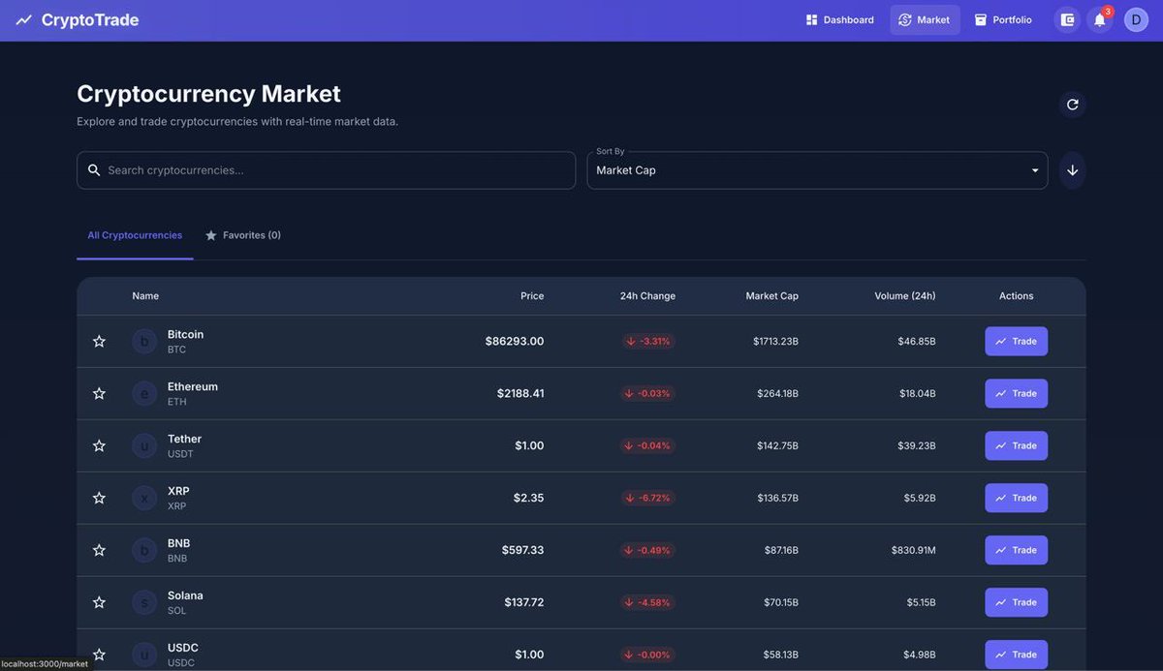Click Volume (24h) column header
The width and height of the screenshot is (1163, 671).
coord(905,296)
